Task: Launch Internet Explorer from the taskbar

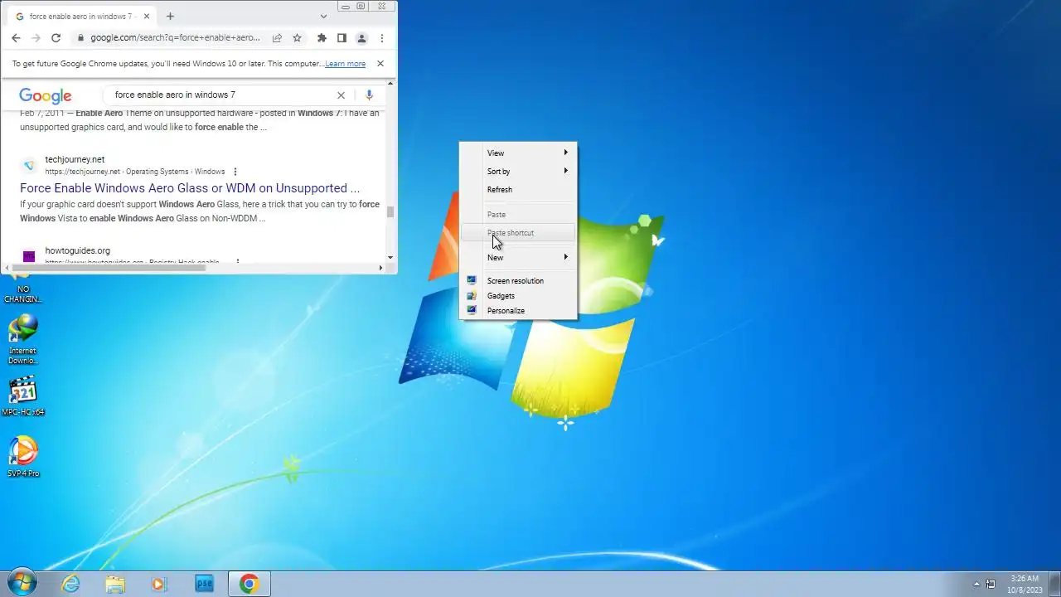Action: (71, 584)
